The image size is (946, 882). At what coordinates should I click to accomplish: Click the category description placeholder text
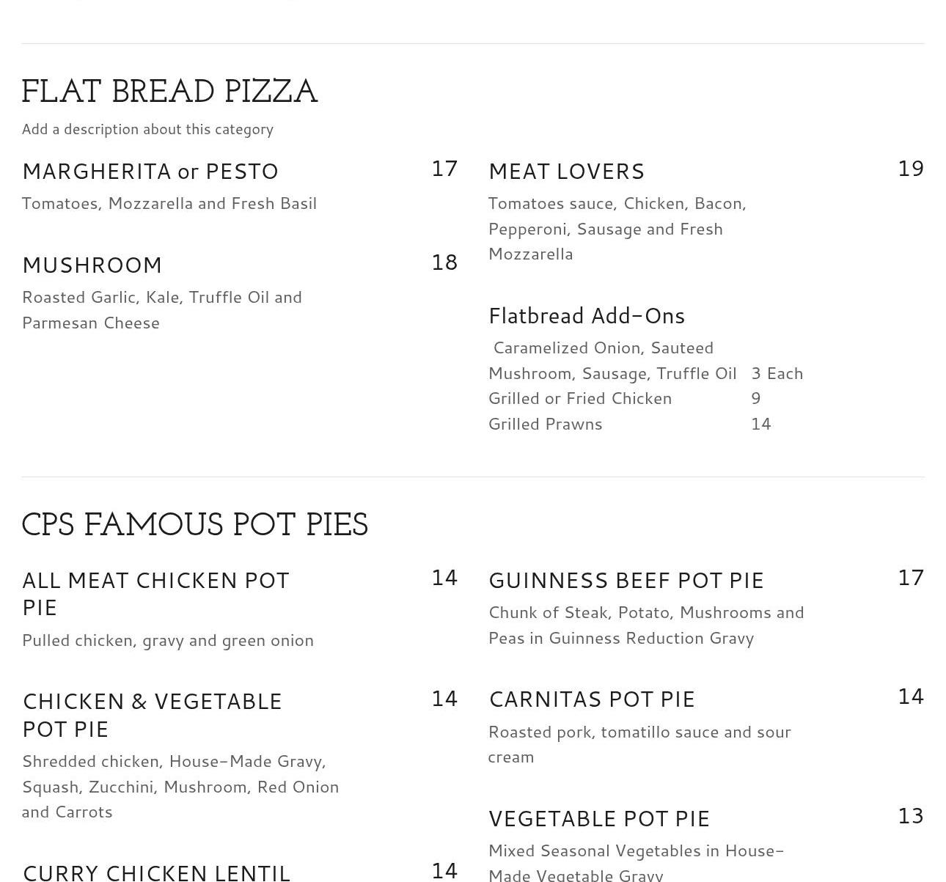pyautogui.click(x=147, y=129)
